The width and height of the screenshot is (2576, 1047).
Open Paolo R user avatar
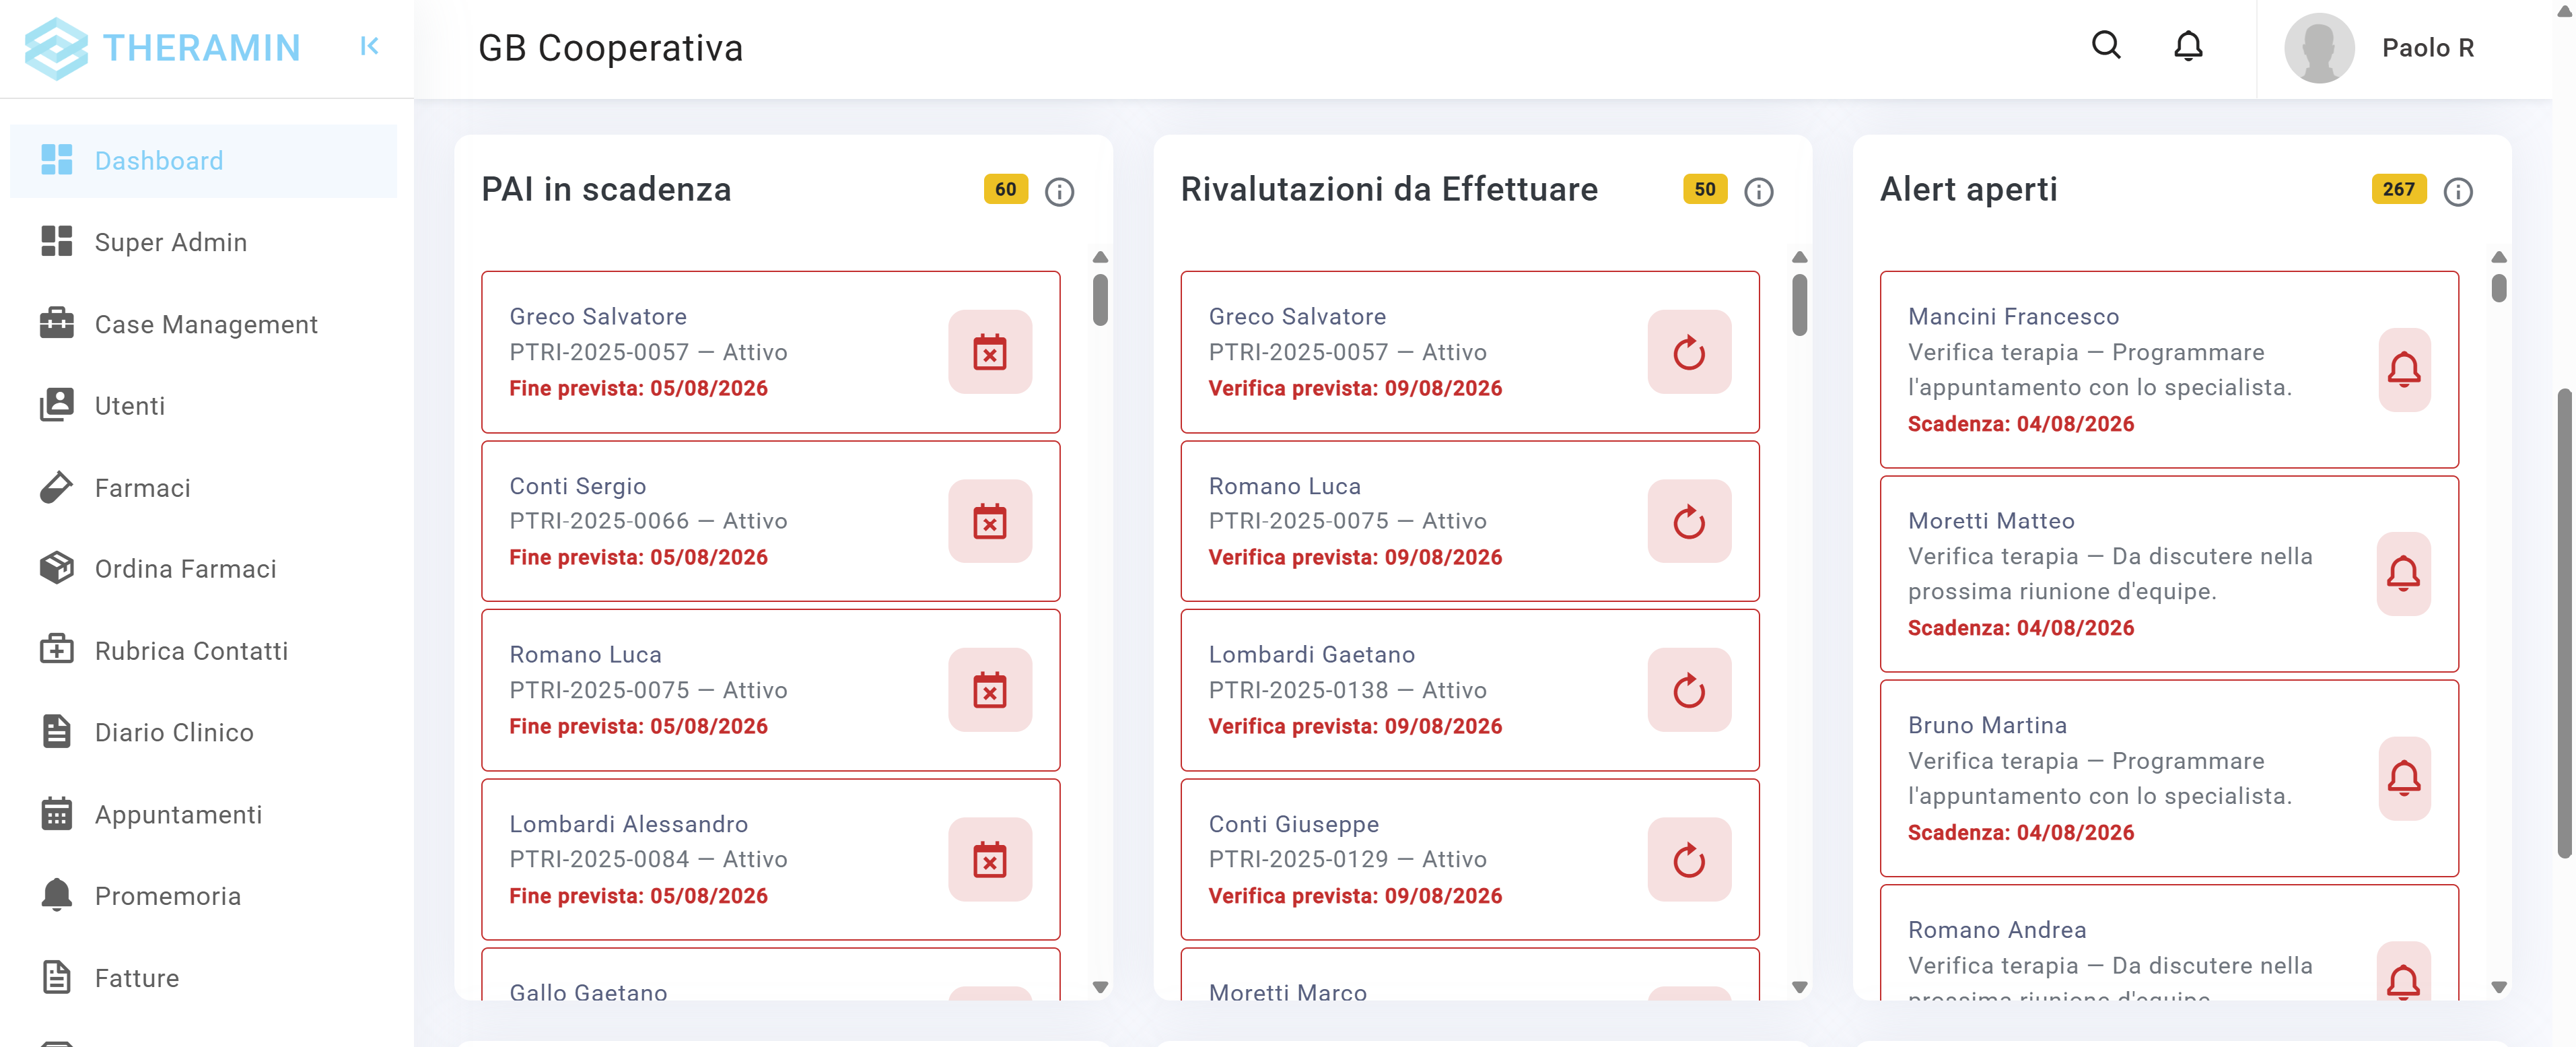pyautogui.click(x=2319, y=48)
